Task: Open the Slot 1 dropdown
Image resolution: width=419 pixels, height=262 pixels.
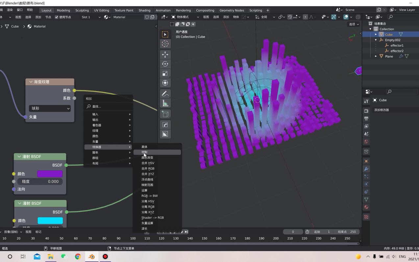Action: pos(91,17)
